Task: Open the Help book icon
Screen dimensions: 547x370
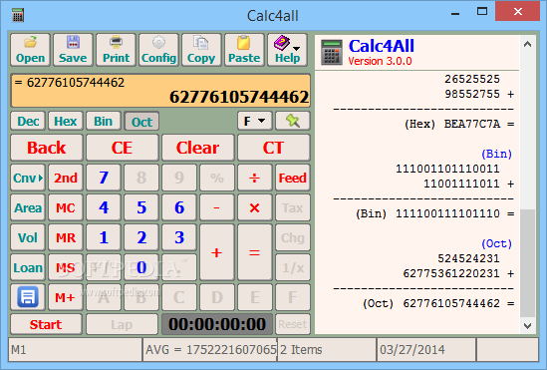Action: pyautogui.click(x=282, y=44)
